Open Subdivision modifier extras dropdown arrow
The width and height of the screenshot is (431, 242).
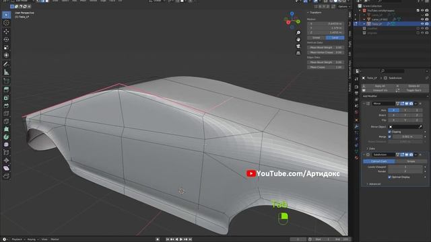[416, 155]
